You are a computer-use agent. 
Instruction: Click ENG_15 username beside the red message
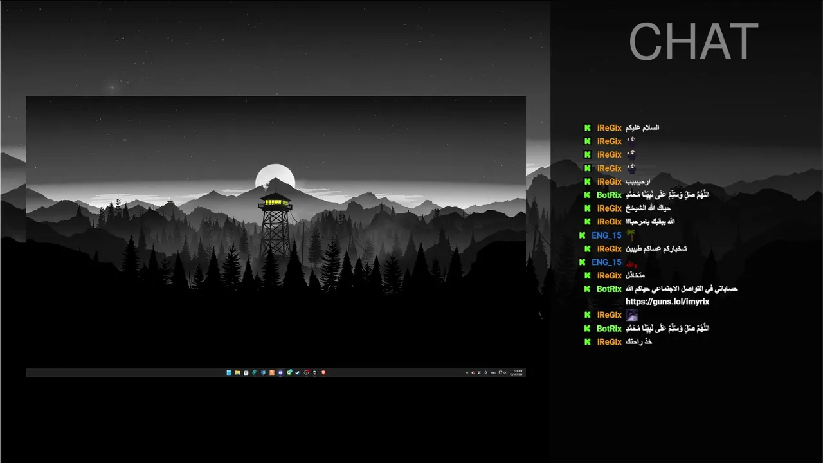point(606,262)
